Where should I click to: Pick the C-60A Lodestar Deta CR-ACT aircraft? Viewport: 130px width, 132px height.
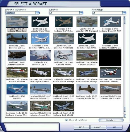pos(110,22)
